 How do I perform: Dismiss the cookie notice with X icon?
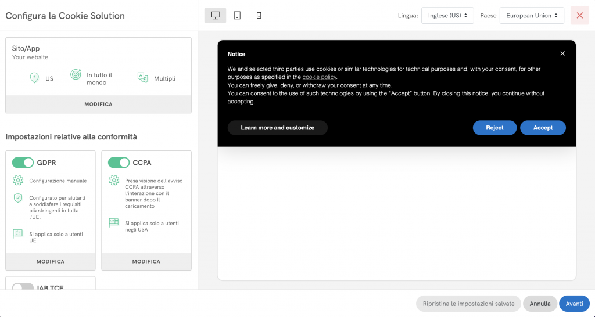click(x=562, y=53)
